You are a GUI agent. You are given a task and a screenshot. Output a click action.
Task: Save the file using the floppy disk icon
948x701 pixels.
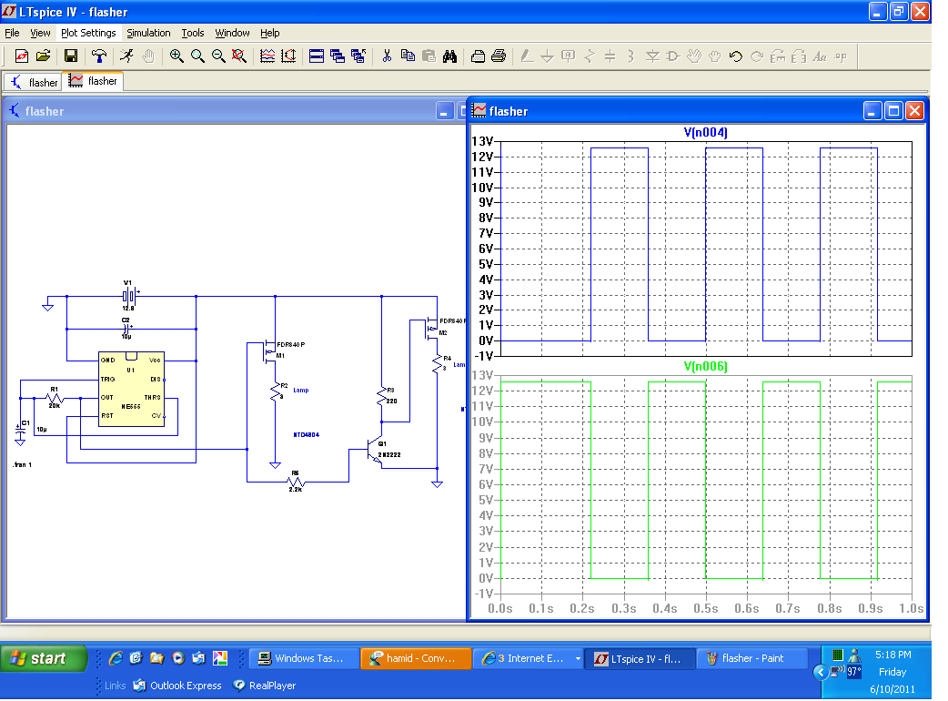71,56
